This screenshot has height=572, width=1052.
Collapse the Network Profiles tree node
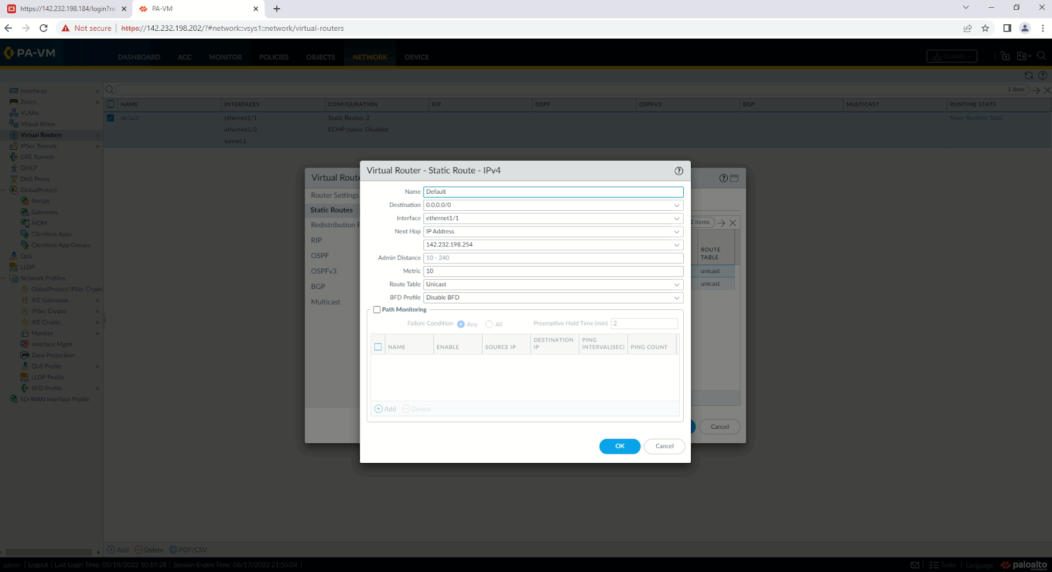pyautogui.click(x=3, y=278)
